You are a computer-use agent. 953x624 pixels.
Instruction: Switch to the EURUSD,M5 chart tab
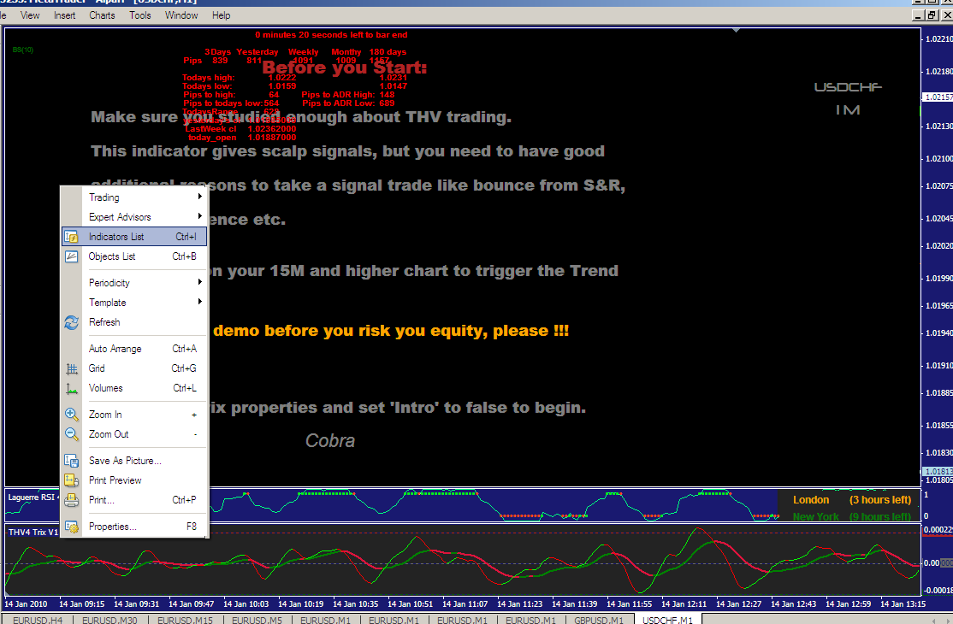click(257, 619)
